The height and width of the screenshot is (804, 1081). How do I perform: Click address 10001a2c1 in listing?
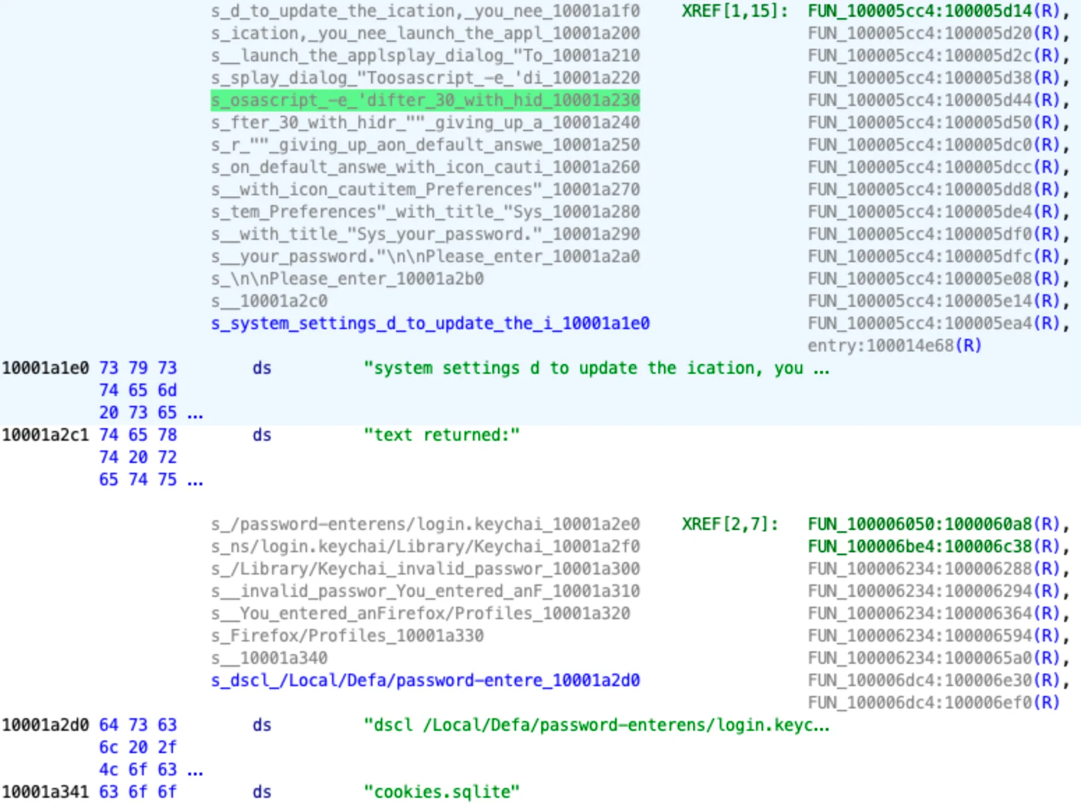point(45,435)
